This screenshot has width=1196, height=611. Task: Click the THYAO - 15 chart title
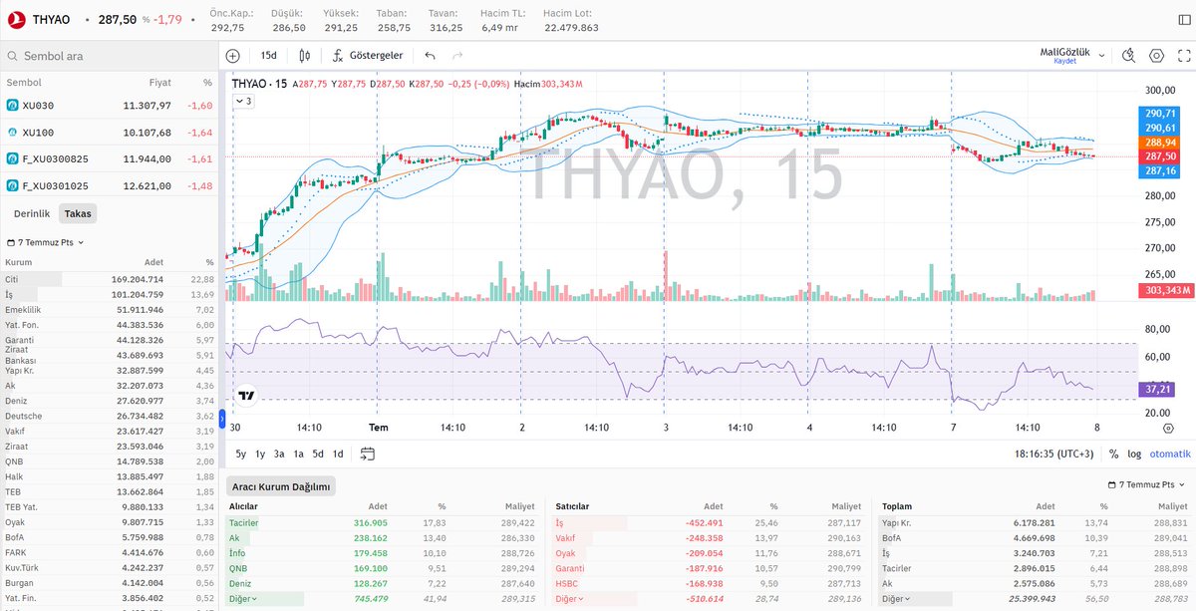(x=258, y=84)
